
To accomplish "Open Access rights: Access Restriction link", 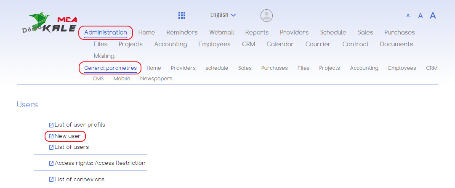I will click(100, 163).
